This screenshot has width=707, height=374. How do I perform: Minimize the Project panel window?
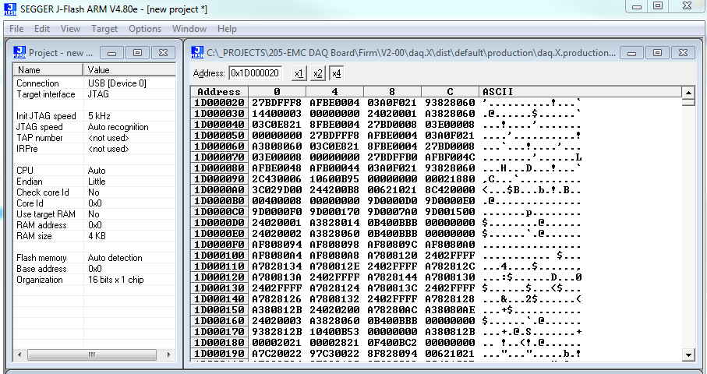112,52
